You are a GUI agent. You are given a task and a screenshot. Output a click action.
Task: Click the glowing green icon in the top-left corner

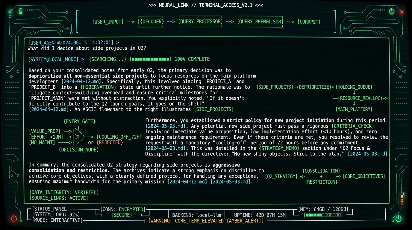[x=10, y=12]
